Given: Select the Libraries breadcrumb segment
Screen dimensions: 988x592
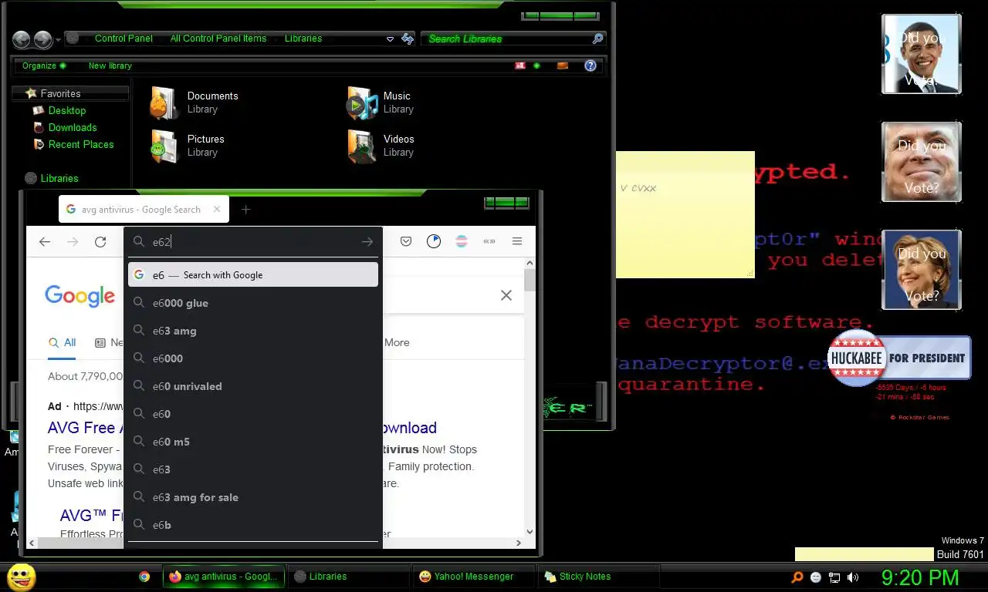Looking at the screenshot, I should (x=303, y=39).
